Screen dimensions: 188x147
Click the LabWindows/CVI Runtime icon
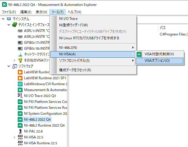(x=20, y=84)
